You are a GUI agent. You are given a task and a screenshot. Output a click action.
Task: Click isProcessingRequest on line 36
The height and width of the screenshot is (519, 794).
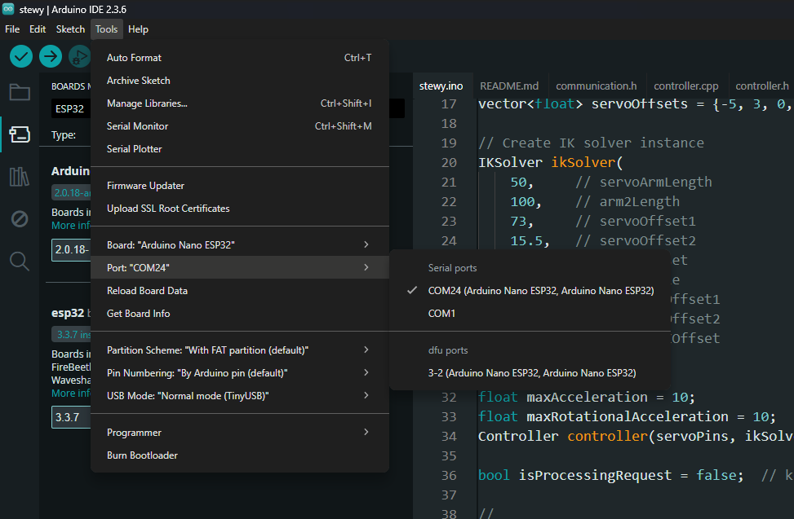click(595, 475)
